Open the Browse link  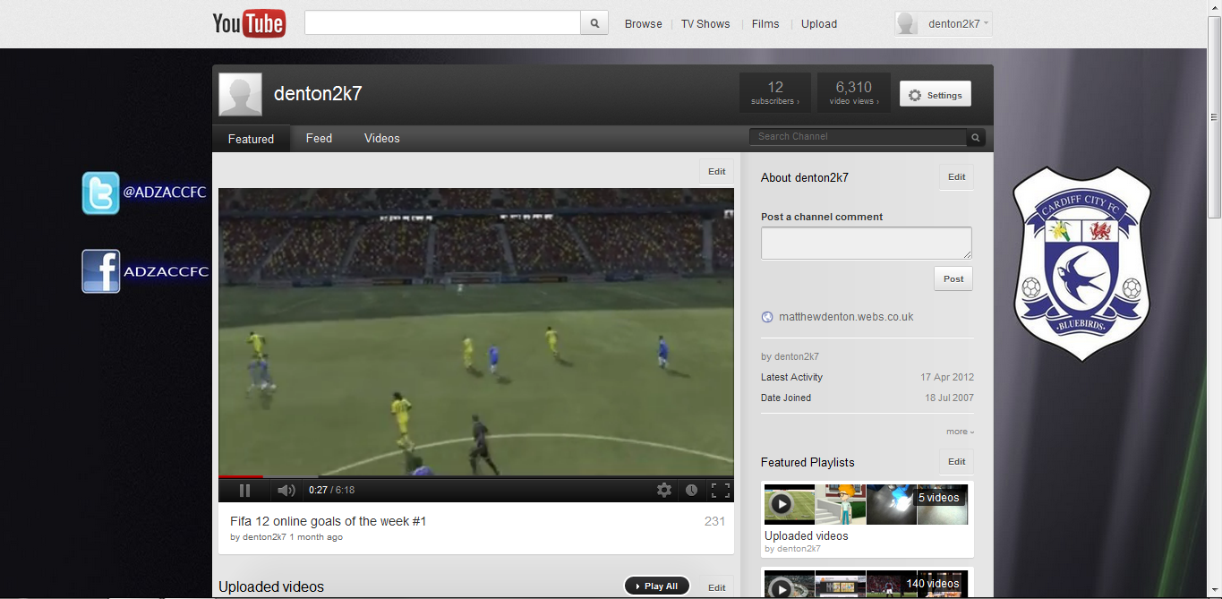[x=643, y=24]
